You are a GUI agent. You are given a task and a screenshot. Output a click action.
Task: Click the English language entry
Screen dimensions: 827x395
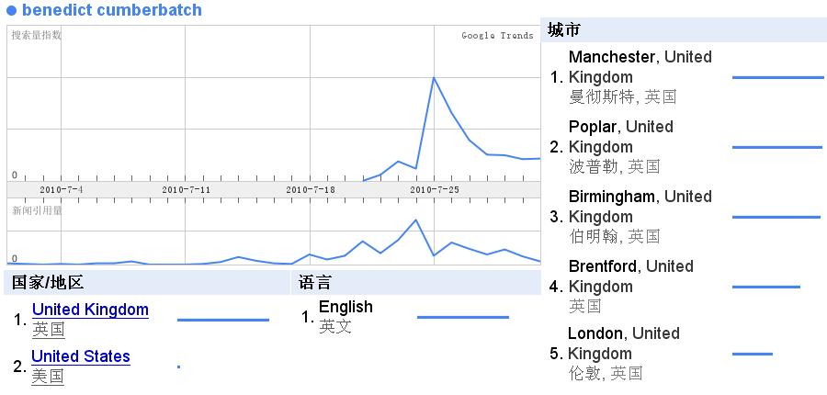(346, 307)
